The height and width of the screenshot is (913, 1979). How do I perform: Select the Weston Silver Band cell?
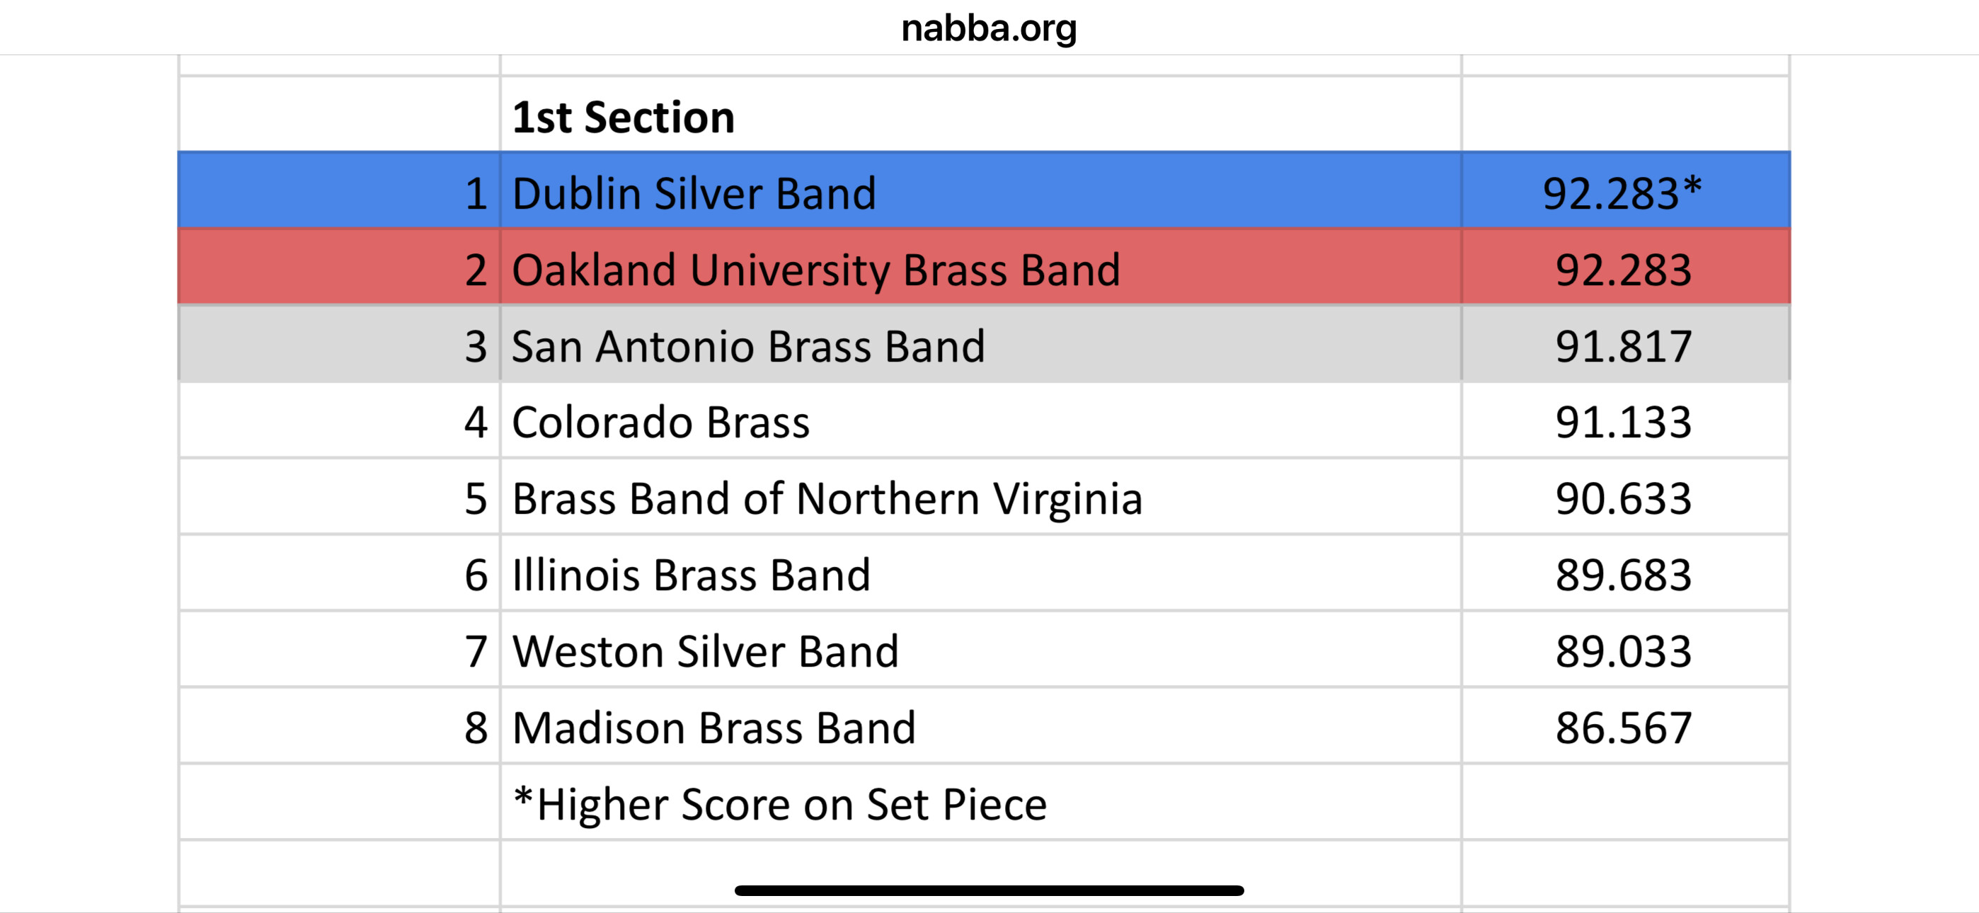click(x=980, y=650)
